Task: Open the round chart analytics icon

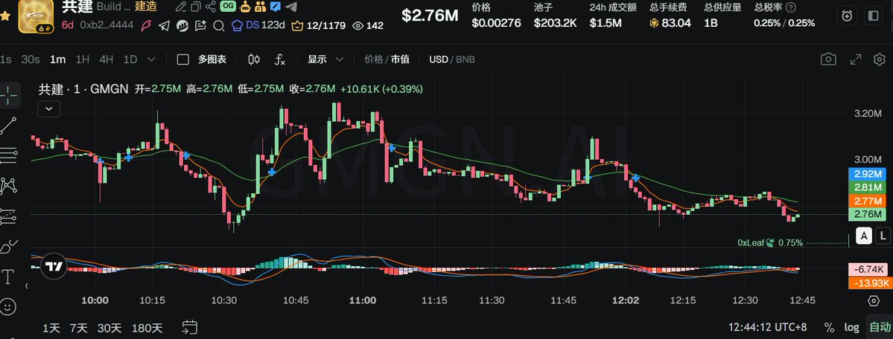Action: click(x=182, y=25)
